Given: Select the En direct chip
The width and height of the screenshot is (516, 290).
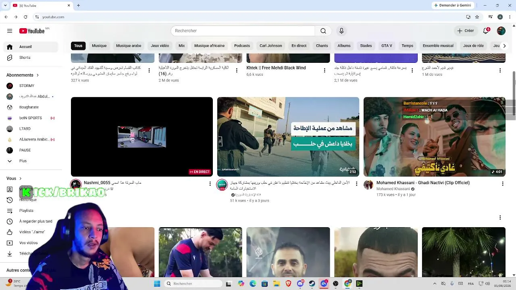Looking at the screenshot, I should (299, 46).
